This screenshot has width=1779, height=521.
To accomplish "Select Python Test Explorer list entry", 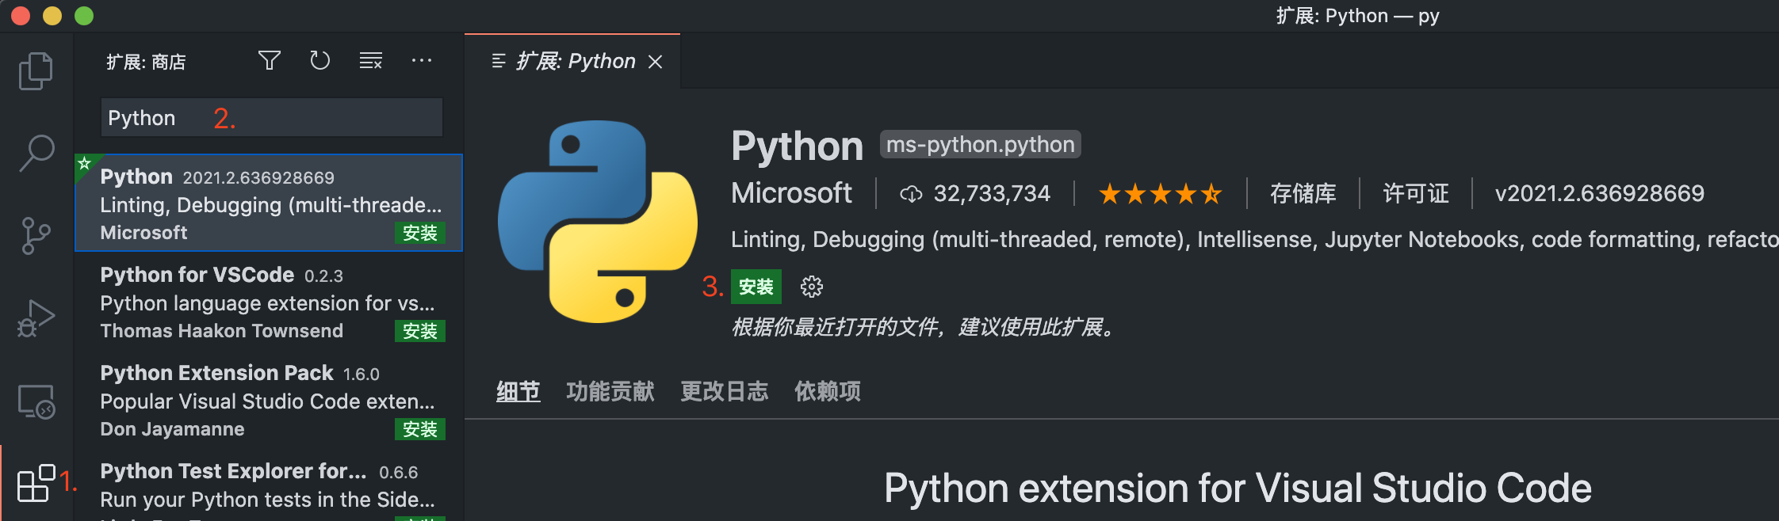I will (269, 485).
